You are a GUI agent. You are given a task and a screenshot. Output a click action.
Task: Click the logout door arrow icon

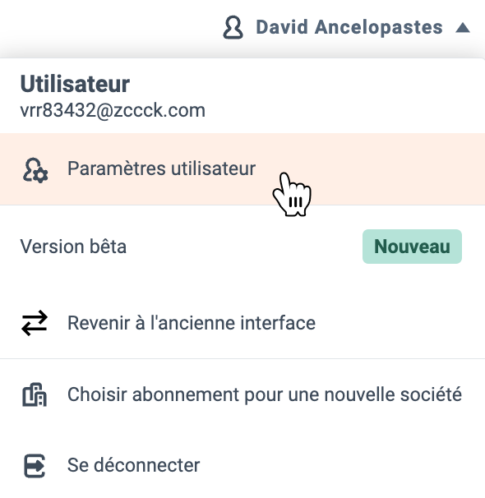coord(35,466)
